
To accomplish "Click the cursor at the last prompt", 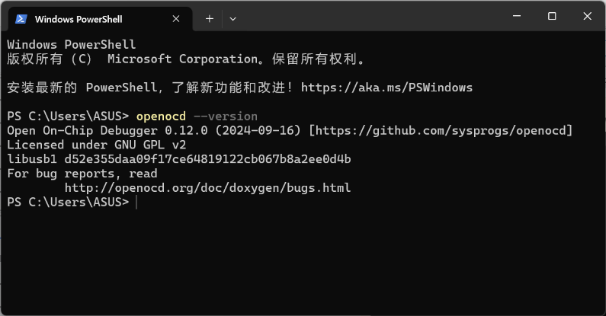I will click(136, 203).
